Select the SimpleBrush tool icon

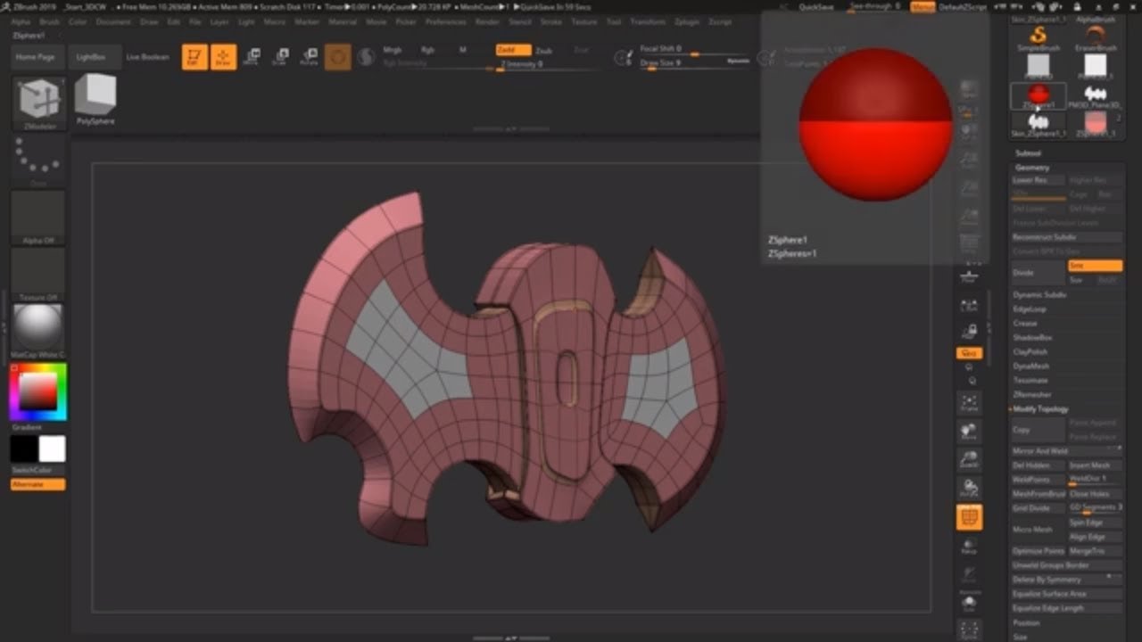click(x=1038, y=37)
